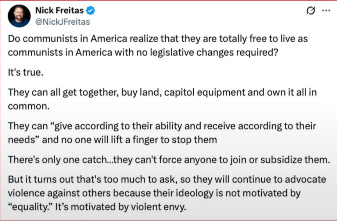Click the blue verified badge
The height and width of the screenshot is (221, 337).
[90, 11]
